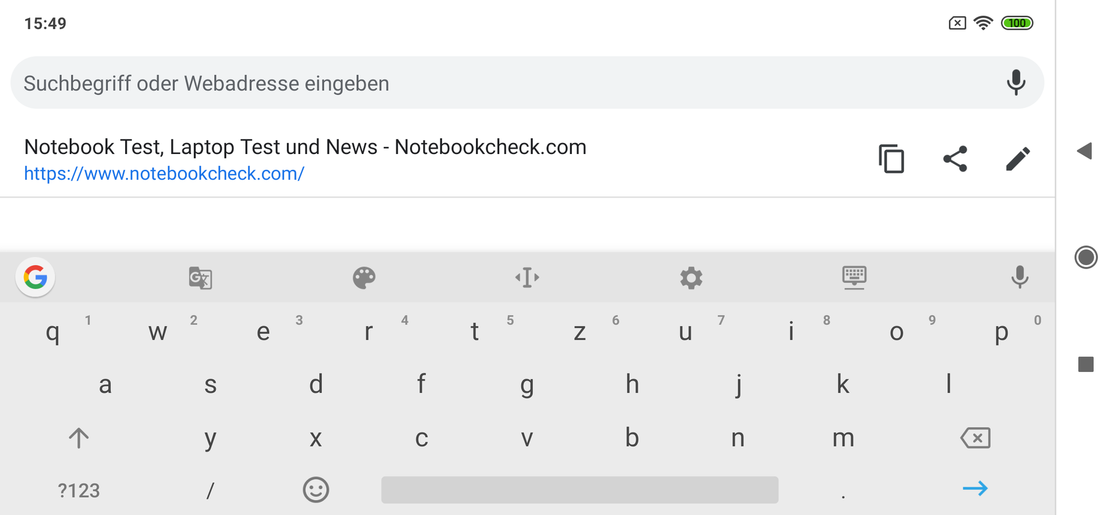This screenshot has width=1117, height=515.
Task: Activate the text cursor editing tool
Action: tap(527, 278)
